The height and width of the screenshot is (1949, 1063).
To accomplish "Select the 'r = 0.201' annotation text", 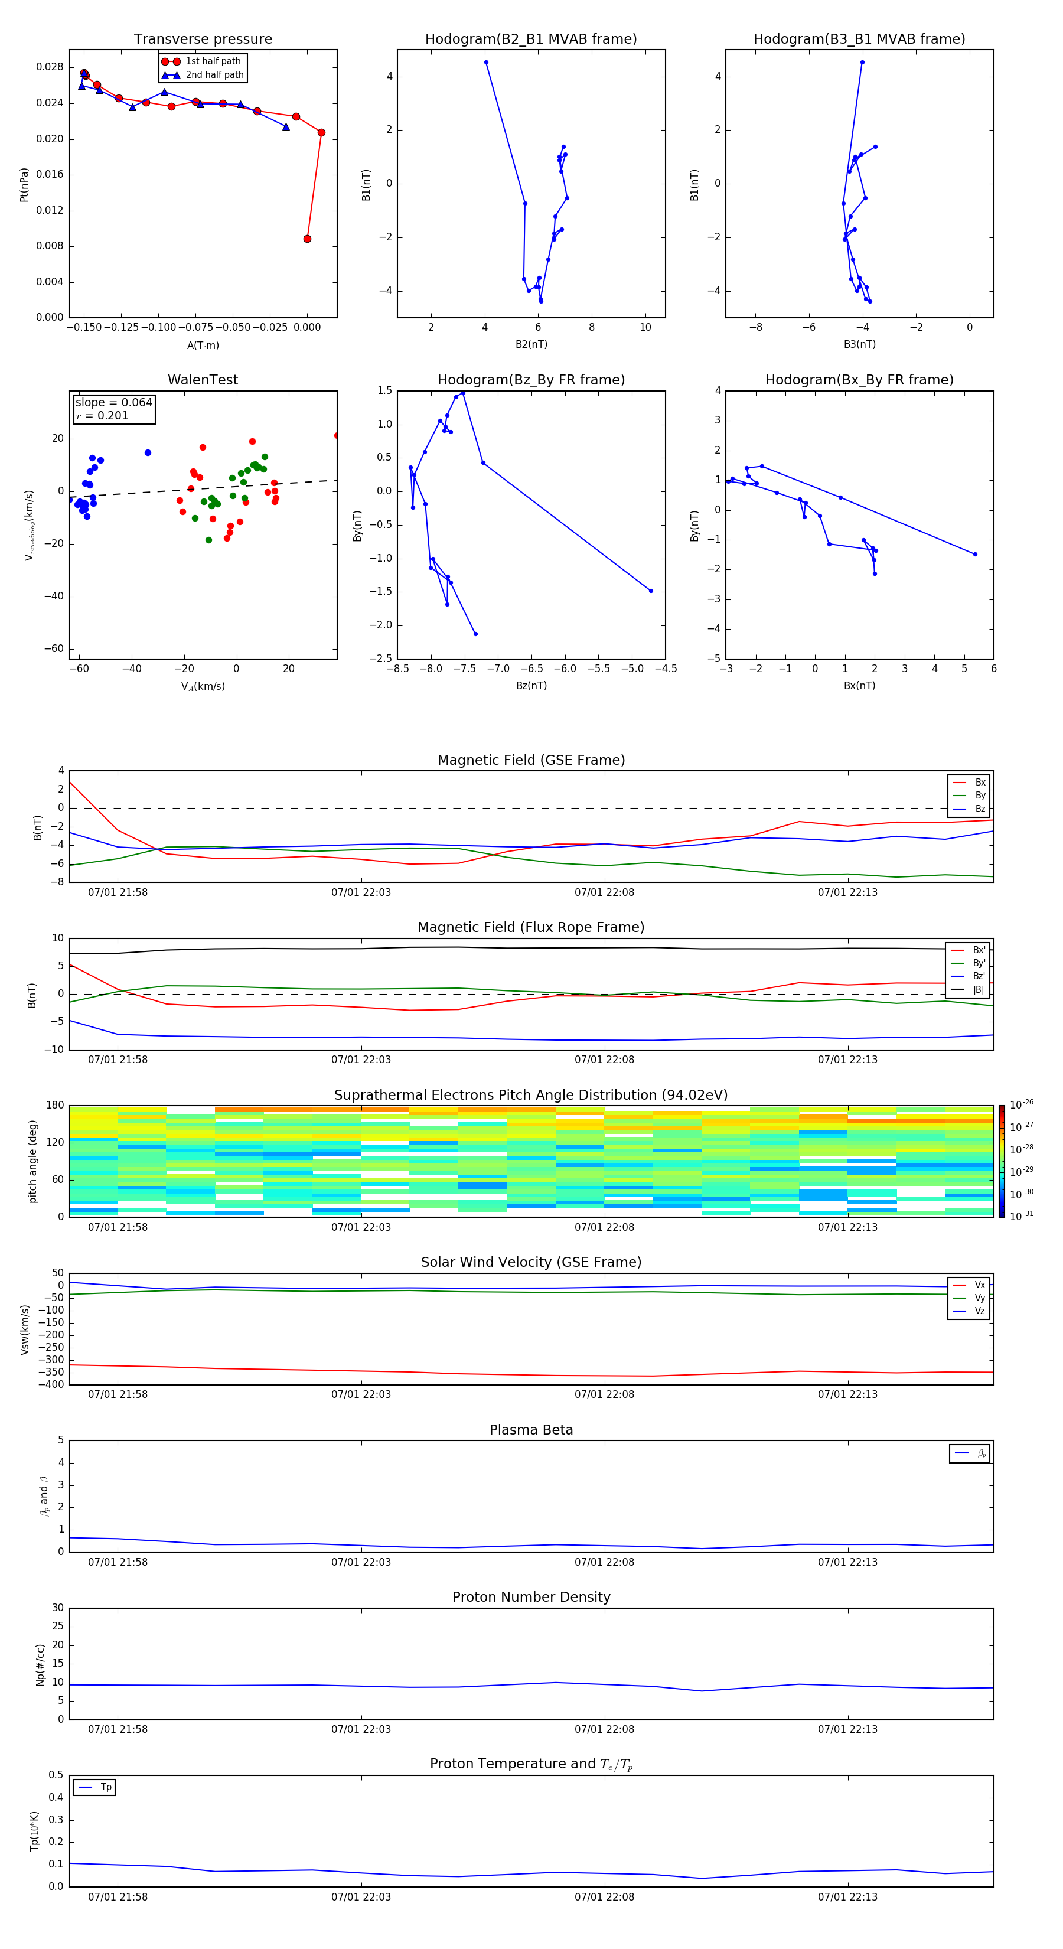I will pyautogui.click(x=102, y=415).
